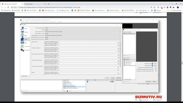
Task: Click Apply button in Settings dialog
Action: pos(119,78)
